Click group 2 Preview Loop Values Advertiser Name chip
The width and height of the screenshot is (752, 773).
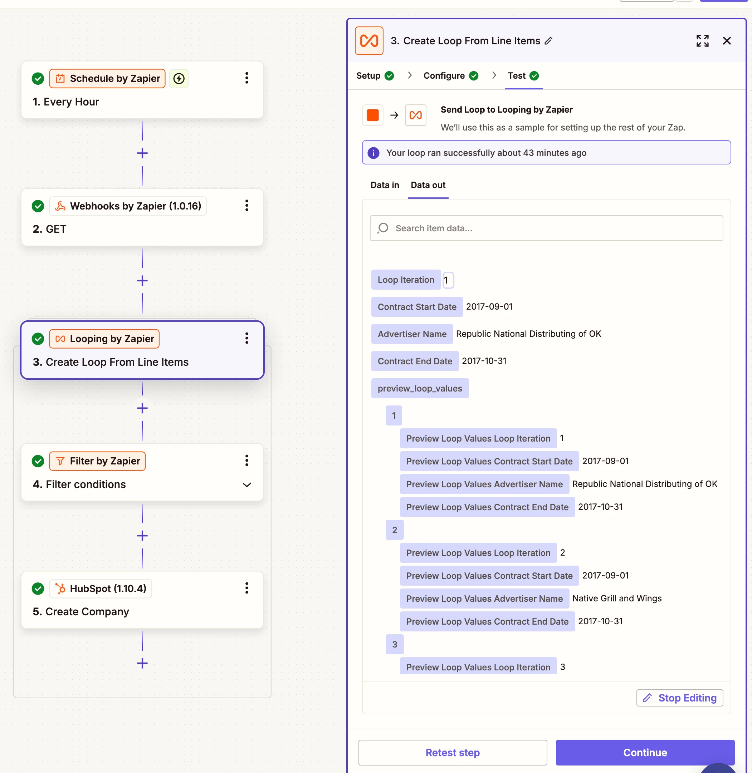coord(484,599)
